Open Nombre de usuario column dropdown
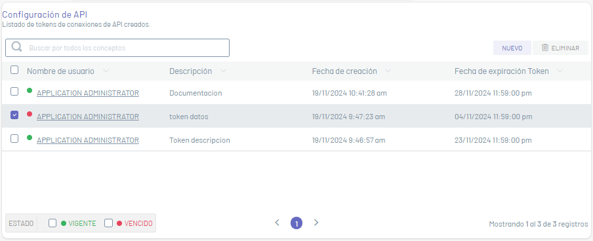The height and width of the screenshot is (241, 593). (x=106, y=71)
